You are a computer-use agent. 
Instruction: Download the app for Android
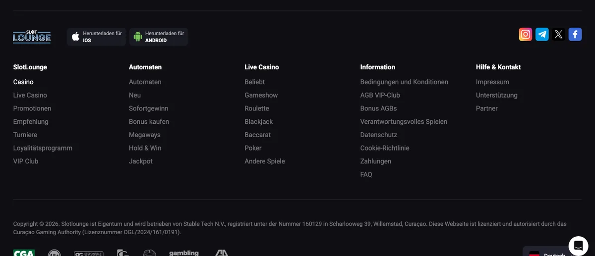(x=159, y=37)
